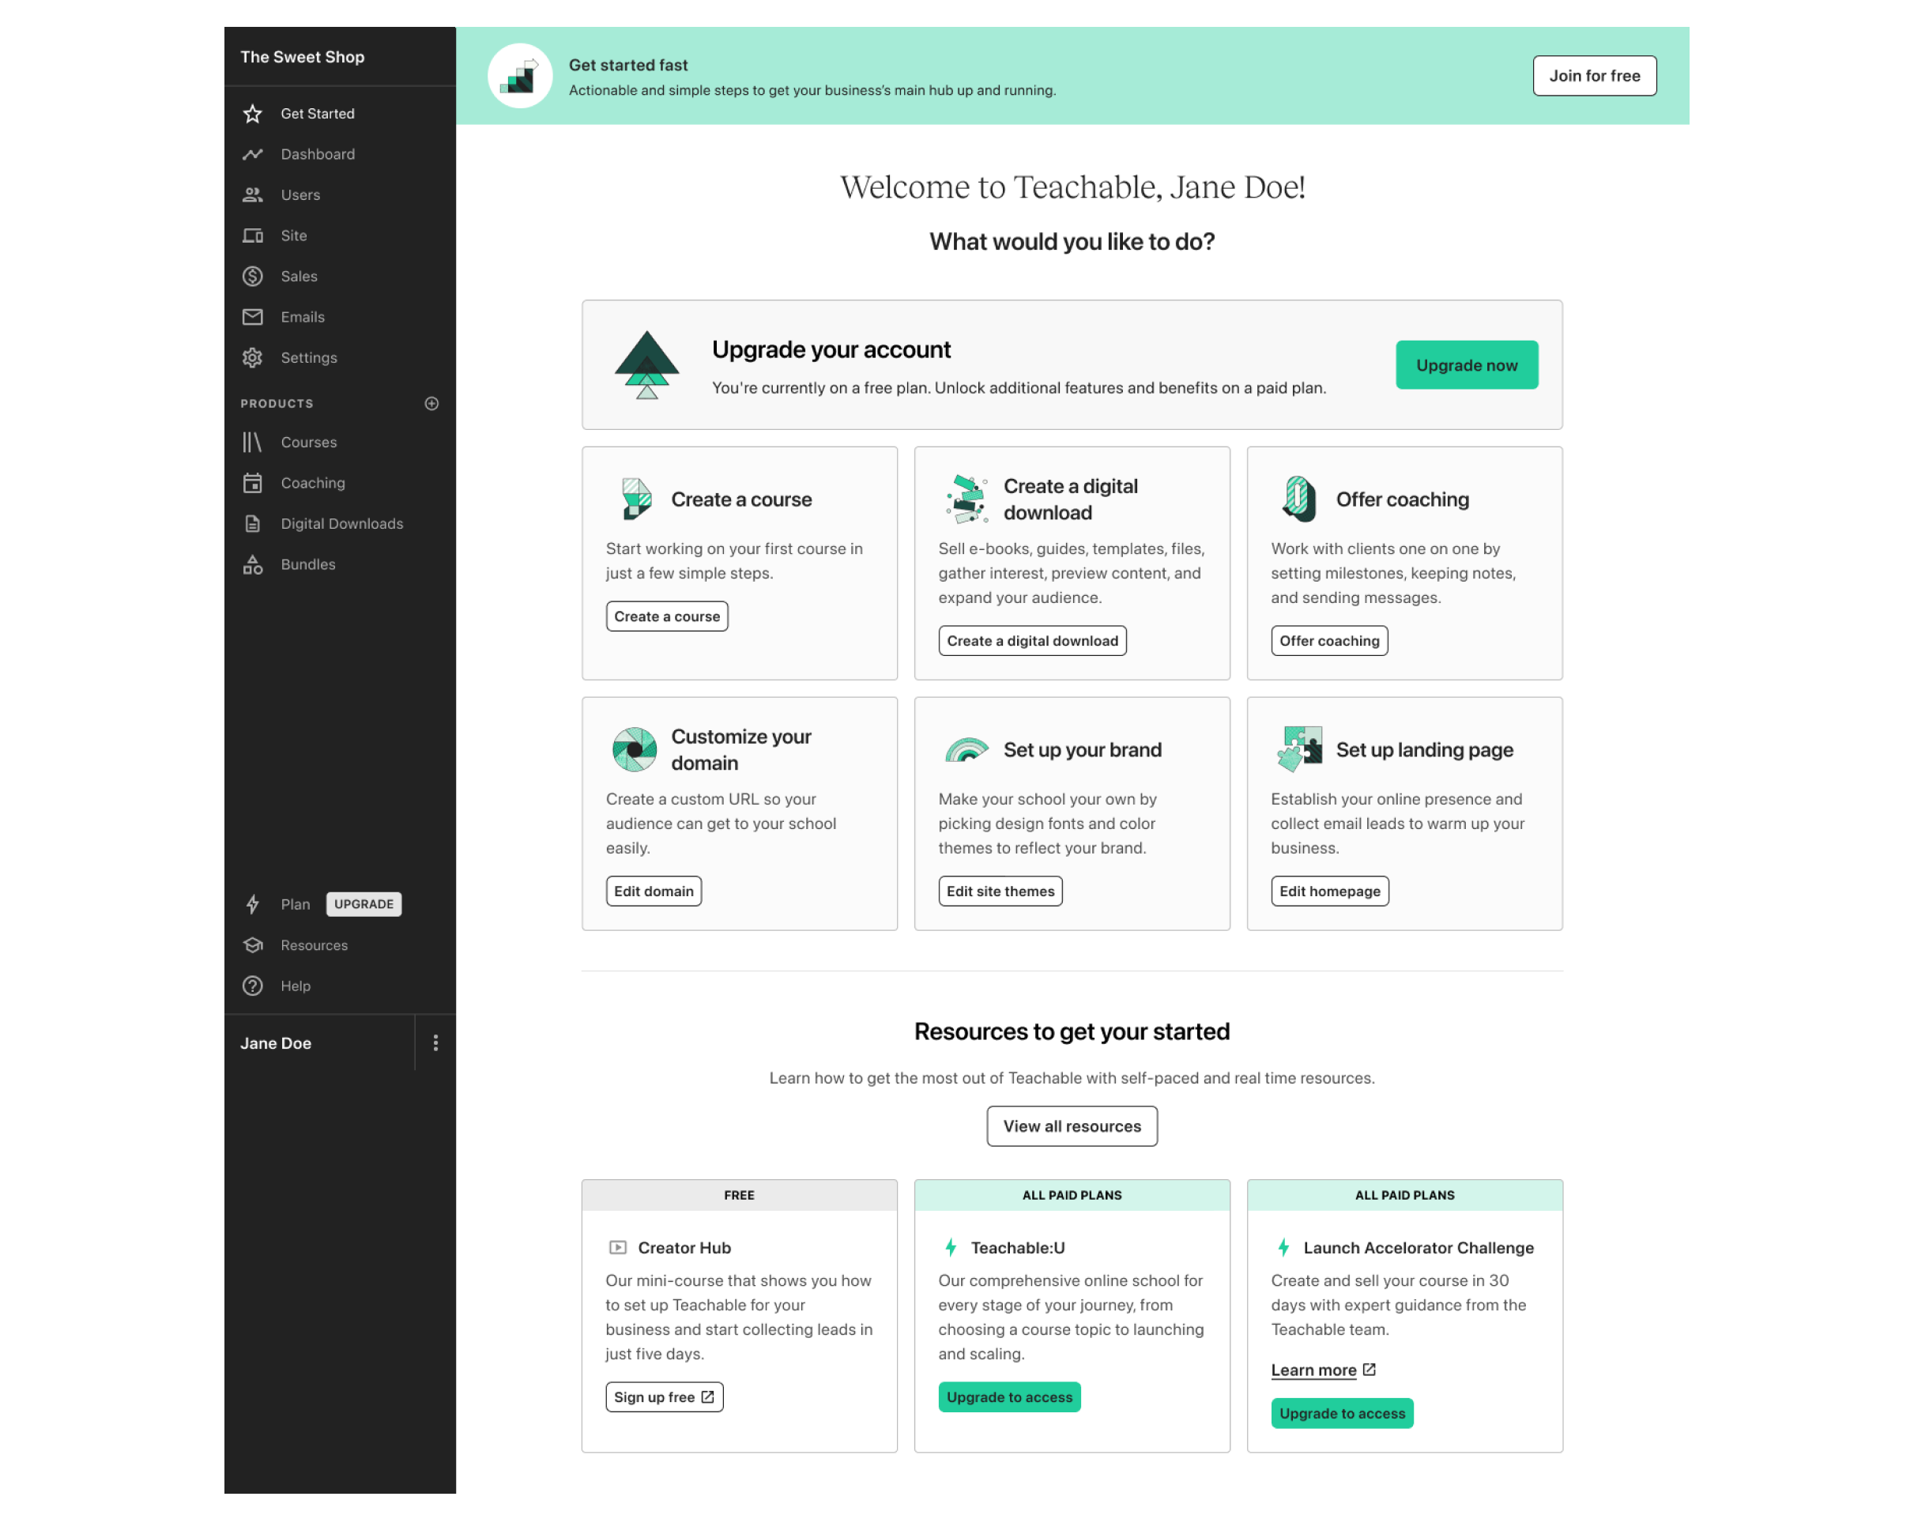Open Jane Doe three-dot menu

click(435, 1043)
